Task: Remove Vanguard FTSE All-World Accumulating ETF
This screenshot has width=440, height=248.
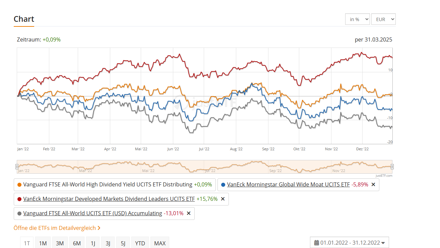Action: 189,213
